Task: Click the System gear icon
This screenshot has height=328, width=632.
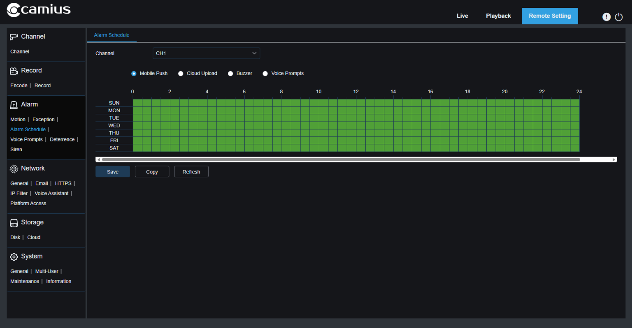Action: [14, 256]
